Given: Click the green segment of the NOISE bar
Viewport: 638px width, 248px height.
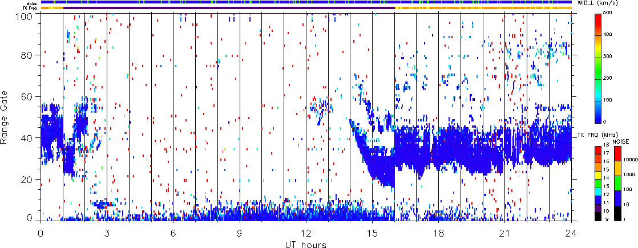Looking at the screenshot, I should pyautogui.click(x=617, y=184).
